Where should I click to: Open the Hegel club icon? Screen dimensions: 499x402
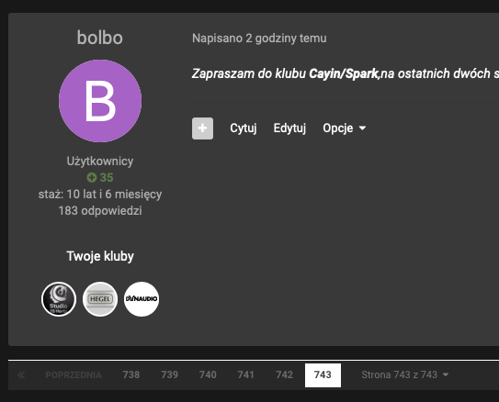pyautogui.click(x=100, y=299)
